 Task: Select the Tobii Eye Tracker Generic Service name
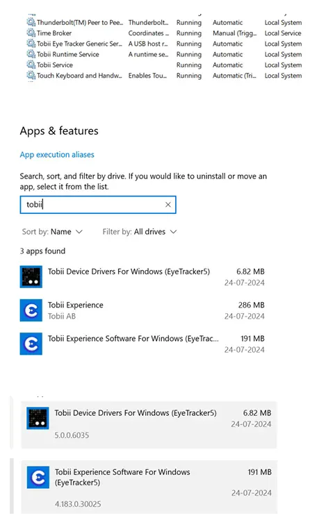click(x=80, y=44)
